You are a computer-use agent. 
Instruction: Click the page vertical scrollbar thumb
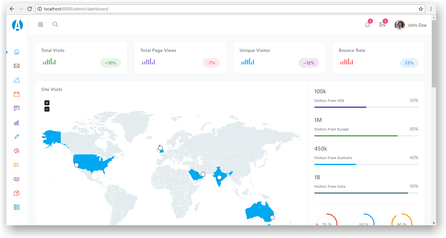click(434, 53)
